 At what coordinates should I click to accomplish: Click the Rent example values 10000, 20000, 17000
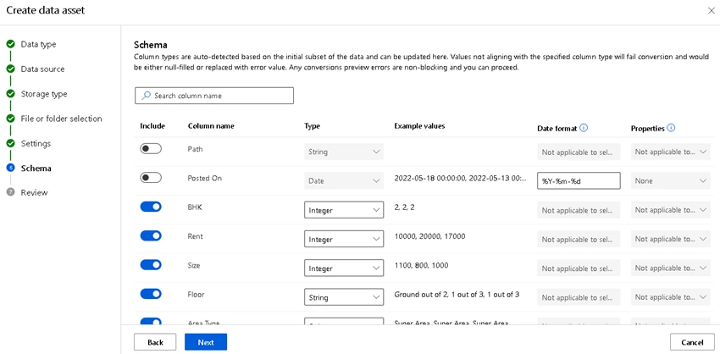(429, 236)
